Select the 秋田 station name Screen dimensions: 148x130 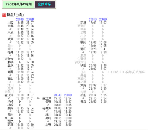(x=83, y=65)
